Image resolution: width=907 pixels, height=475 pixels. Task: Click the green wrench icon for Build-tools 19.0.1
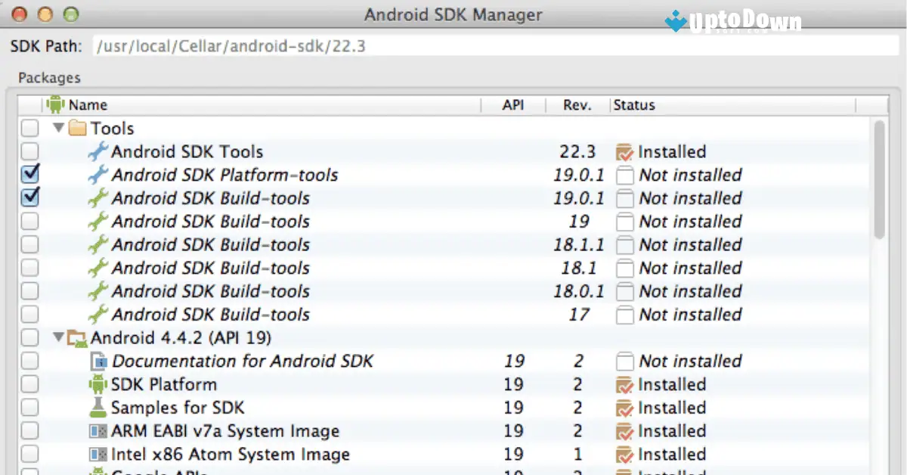click(98, 198)
